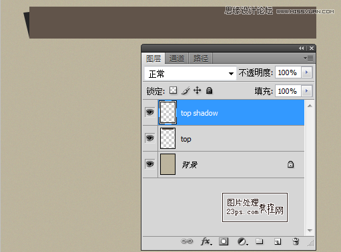Screen dimensions: 341x252
Task: Click the 不透明度 100% field
Action: 288,72
